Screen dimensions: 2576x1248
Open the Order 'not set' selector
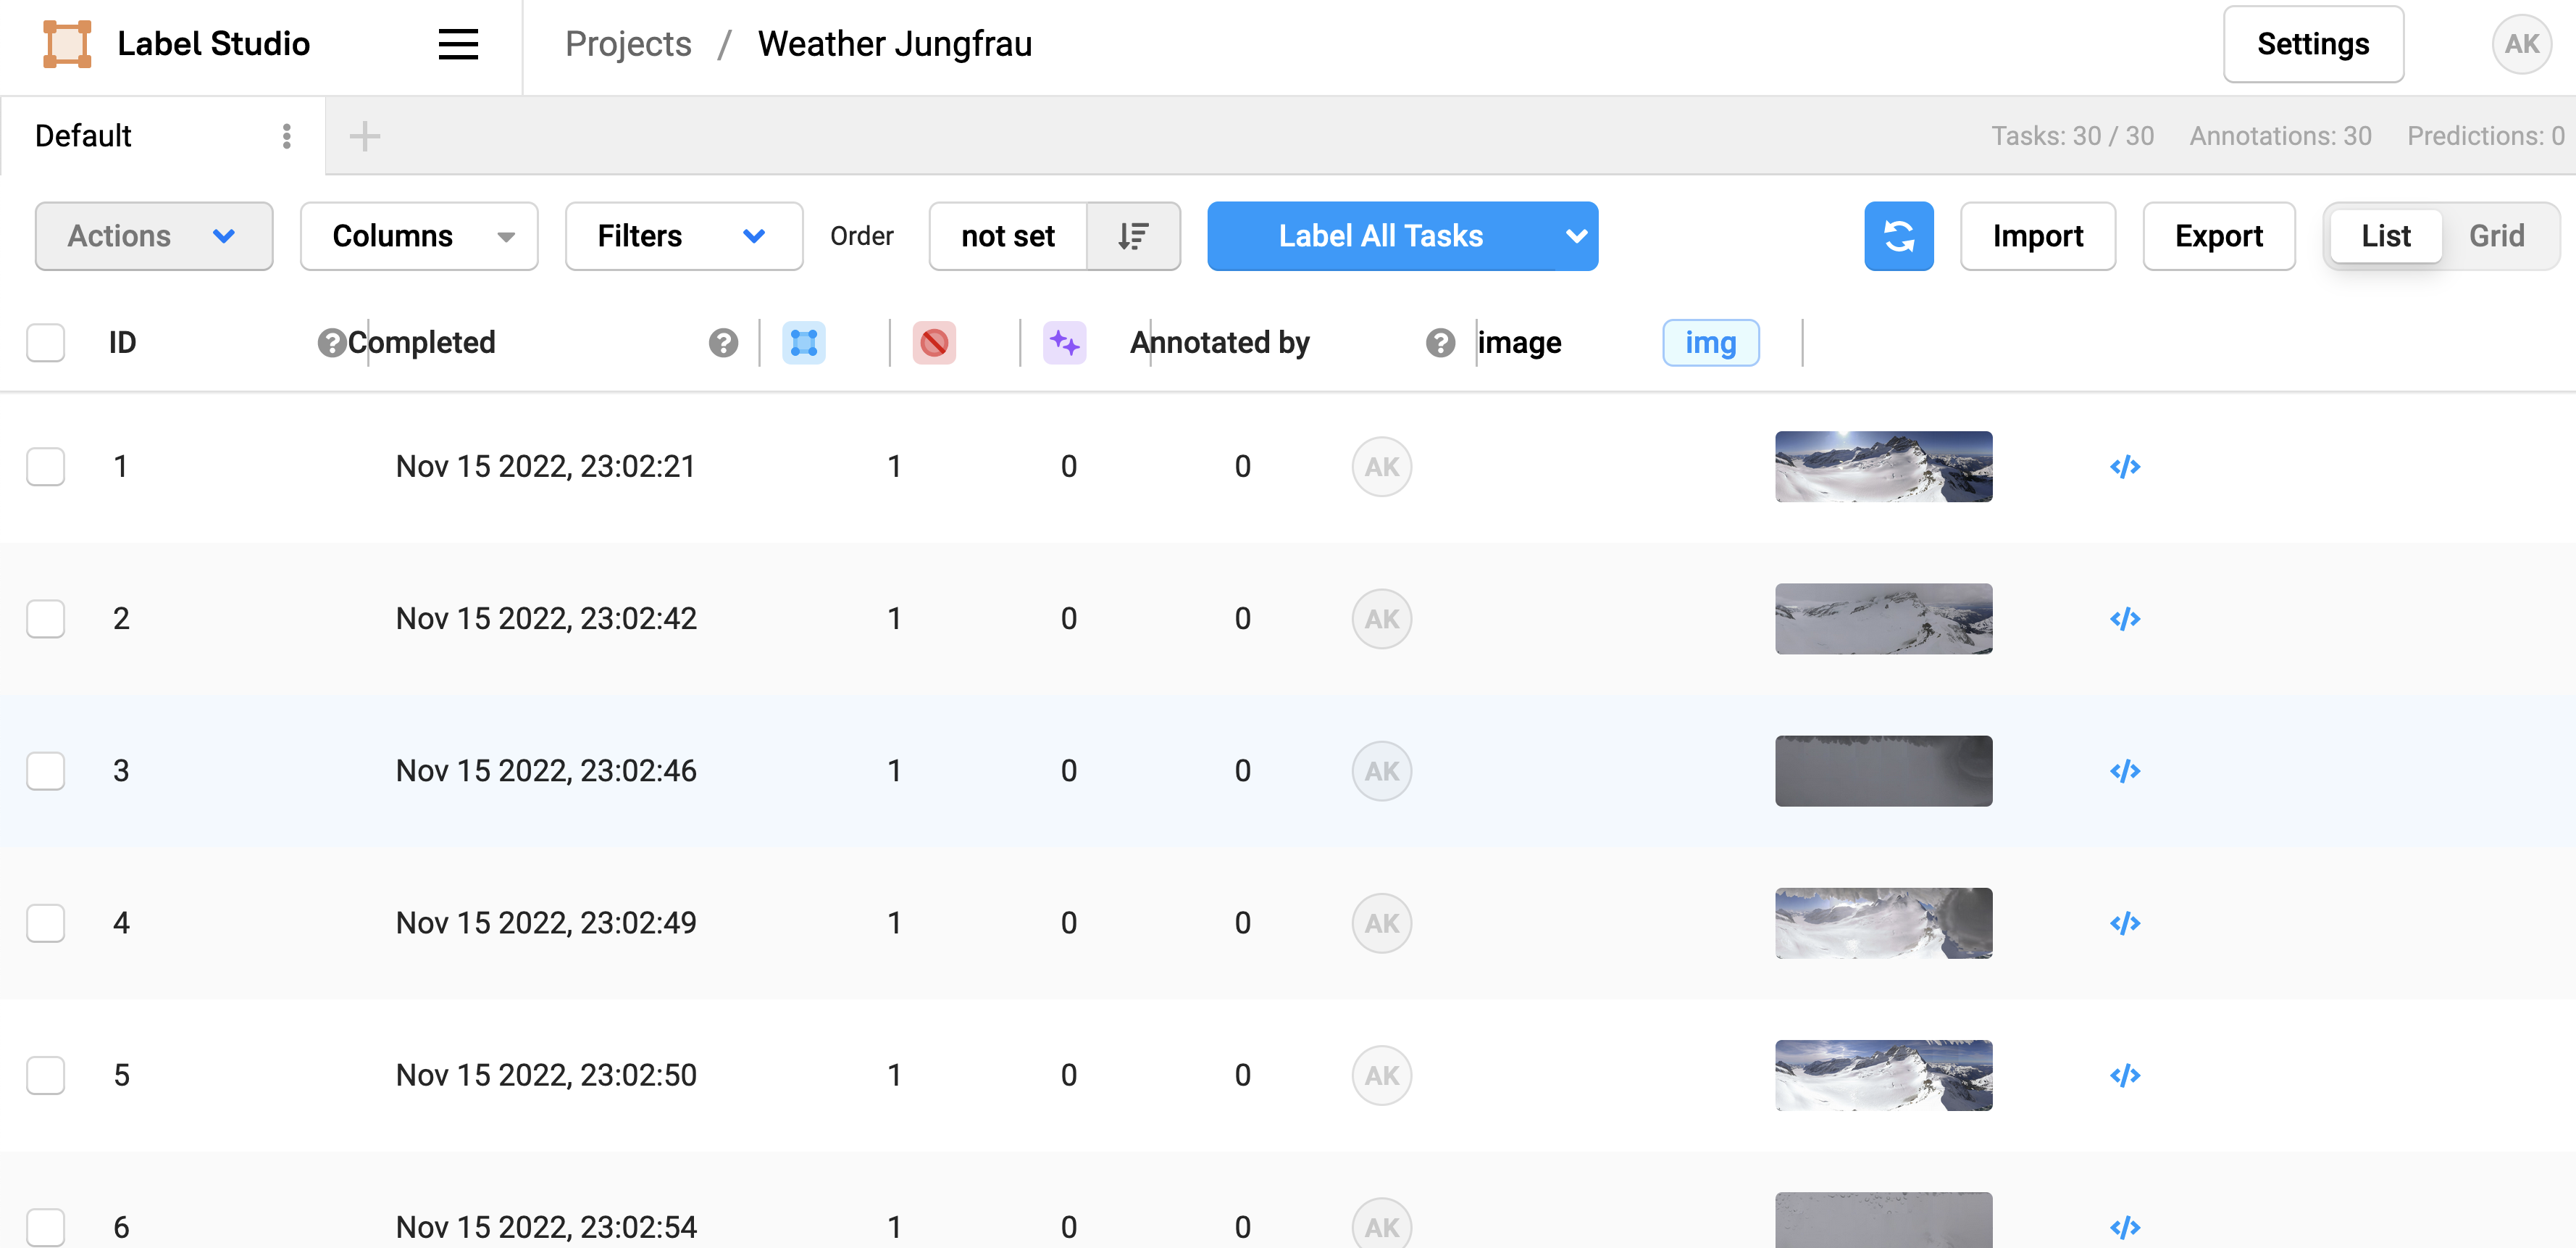pos(1008,236)
